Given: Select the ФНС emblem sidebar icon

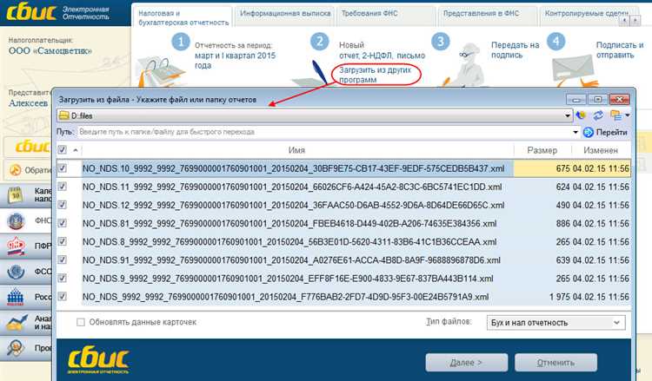Looking at the screenshot, I should [17, 221].
